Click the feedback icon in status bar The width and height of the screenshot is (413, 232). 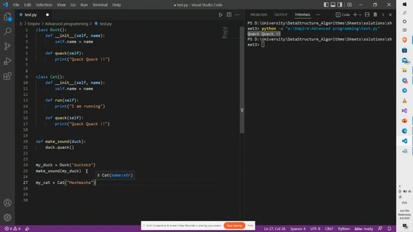pyautogui.click(x=380, y=229)
